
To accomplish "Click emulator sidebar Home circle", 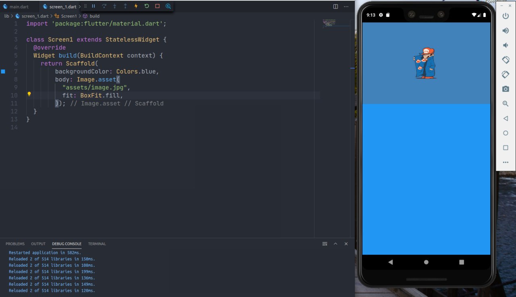I will (x=506, y=133).
